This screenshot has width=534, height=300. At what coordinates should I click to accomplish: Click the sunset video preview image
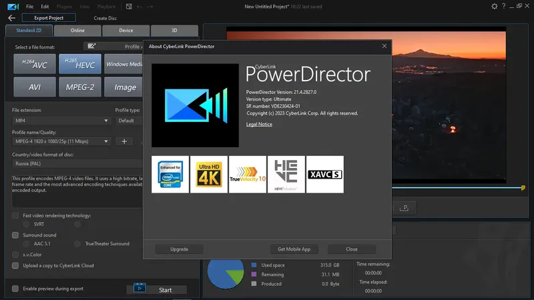click(x=449, y=105)
